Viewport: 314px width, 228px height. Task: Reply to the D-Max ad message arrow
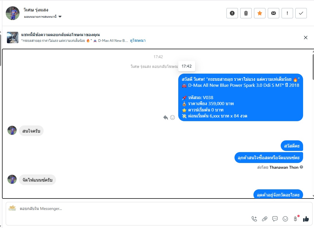pos(166,117)
